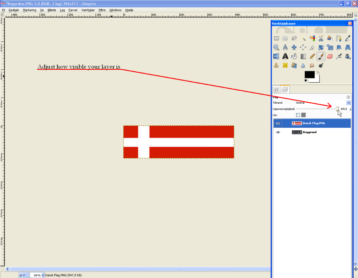This screenshot has height=278, width=358.
Task: Choose the Bucket Fill tool
Action: coord(294,56)
